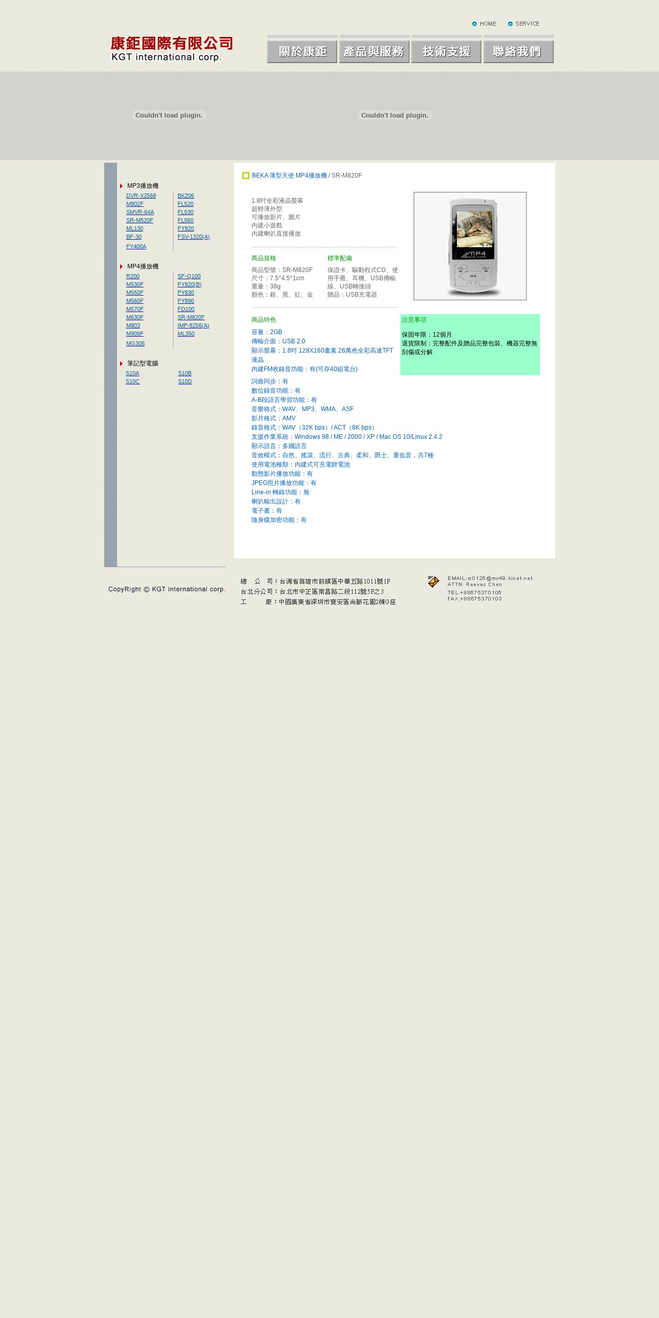
Task: Open the 關於康鉅 navigation tab
Action: click(x=302, y=49)
